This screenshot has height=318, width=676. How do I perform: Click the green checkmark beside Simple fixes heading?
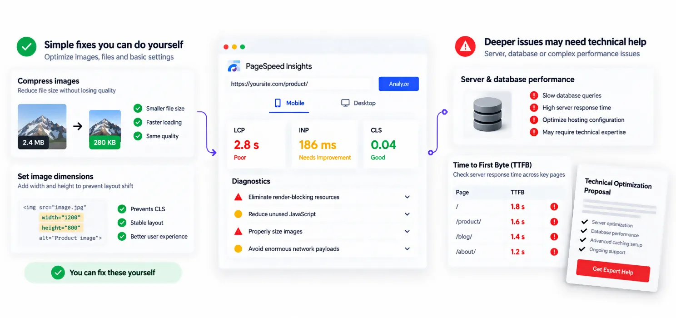27,47
